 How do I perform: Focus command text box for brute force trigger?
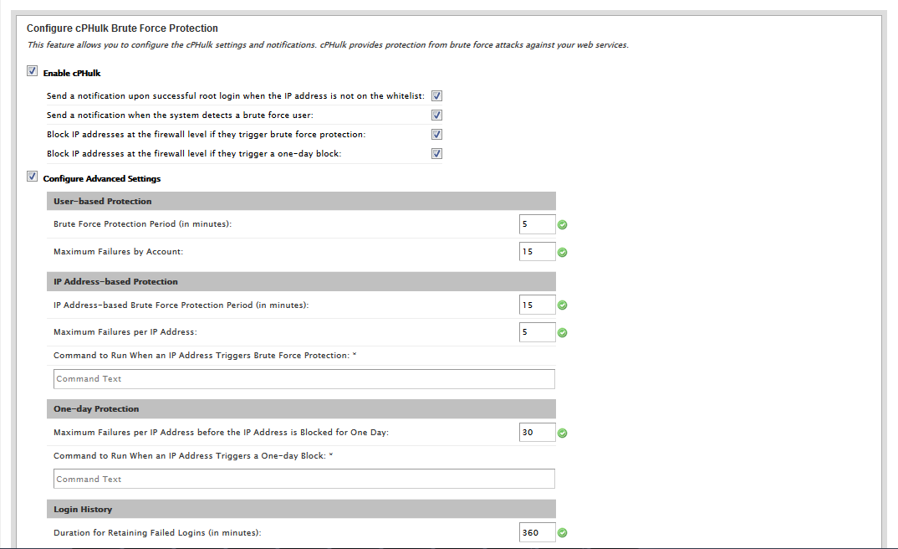click(x=304, y=379)
